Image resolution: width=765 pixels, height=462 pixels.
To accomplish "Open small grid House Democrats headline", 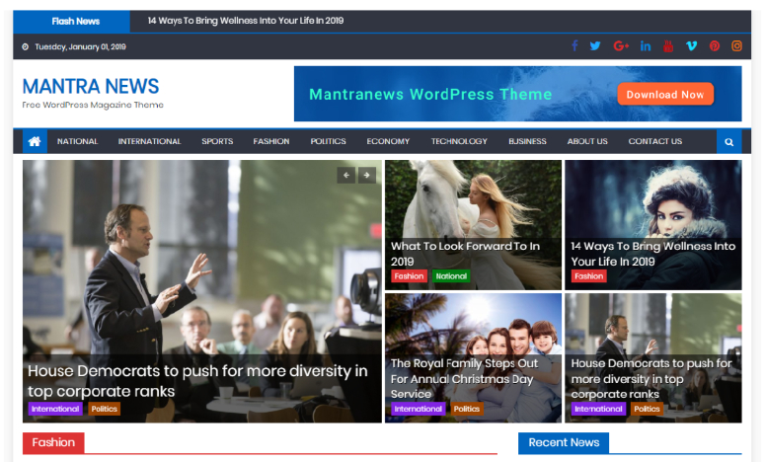I will coord(651,378).
